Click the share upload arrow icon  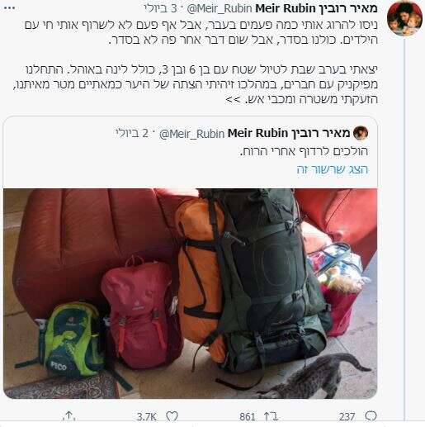69,416
